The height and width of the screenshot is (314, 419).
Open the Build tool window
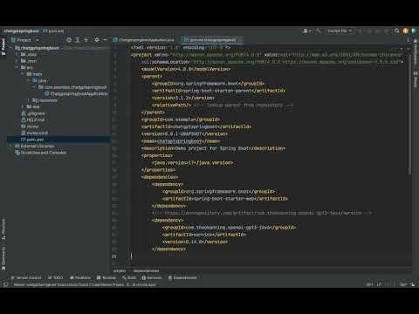[129, 277]
